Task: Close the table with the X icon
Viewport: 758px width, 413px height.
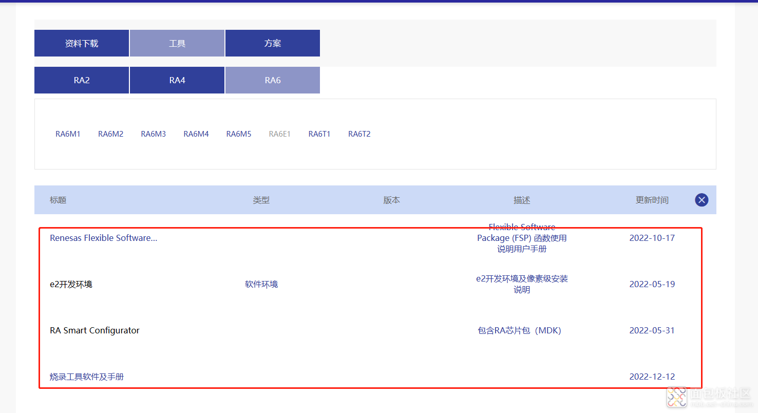Action: tap(702, 200)
